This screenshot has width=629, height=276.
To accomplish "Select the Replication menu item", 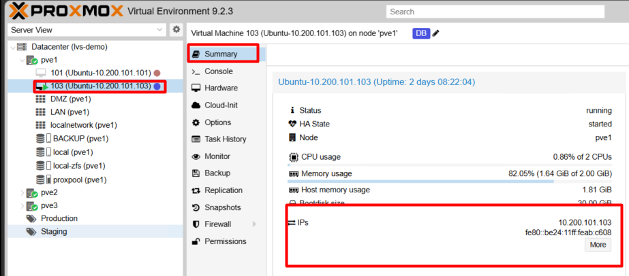I will 224,190.
